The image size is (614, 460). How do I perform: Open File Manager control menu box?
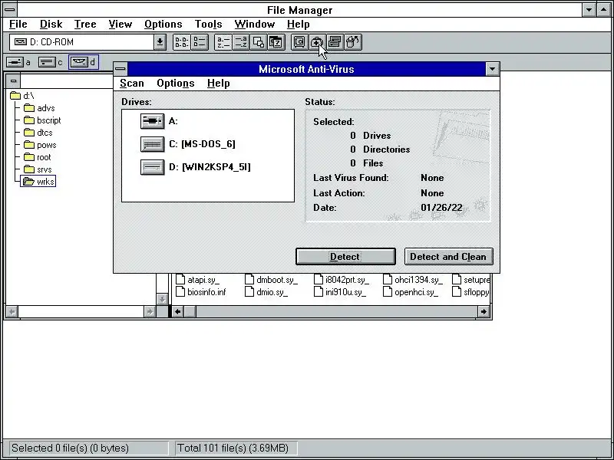pyautogui.click(x=9, y=10)
